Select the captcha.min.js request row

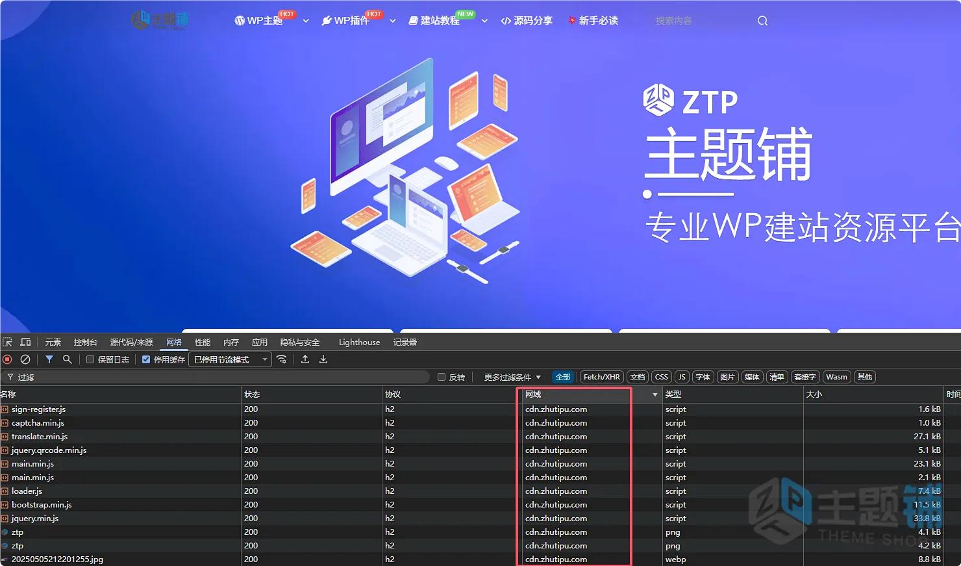(x=480, y=423)
